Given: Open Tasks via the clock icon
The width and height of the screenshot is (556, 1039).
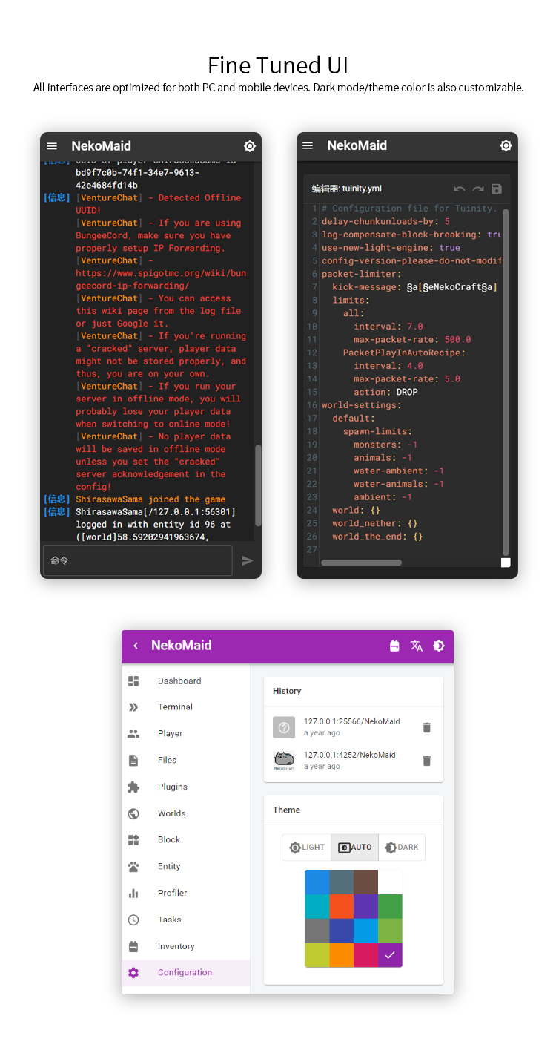Looking at the screenshot, I should coord(133,920).
